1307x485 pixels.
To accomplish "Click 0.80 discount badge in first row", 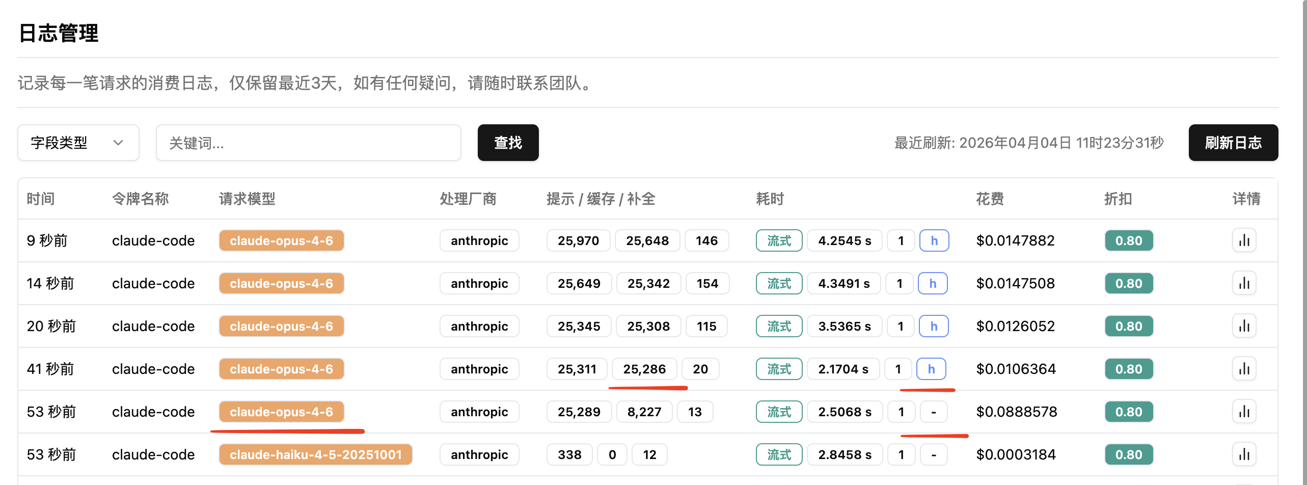I will pos(1128,240).
